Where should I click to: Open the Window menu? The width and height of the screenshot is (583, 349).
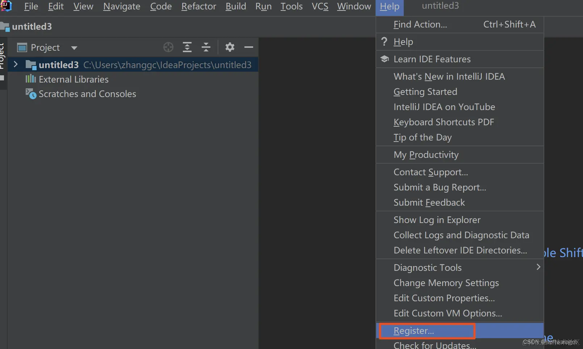click(x=354, y=7)
